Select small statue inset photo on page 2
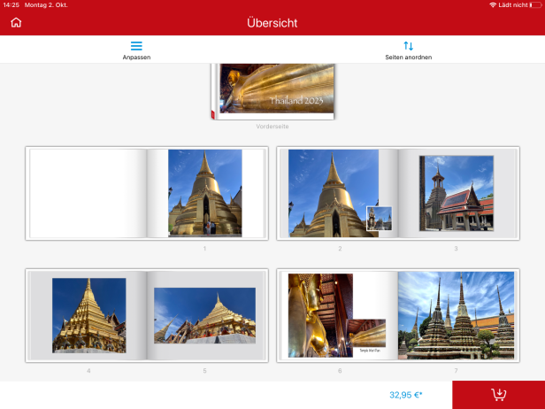The height and width of the screenshot is (409, 545). pyautogui.click(x=380, y=219)
